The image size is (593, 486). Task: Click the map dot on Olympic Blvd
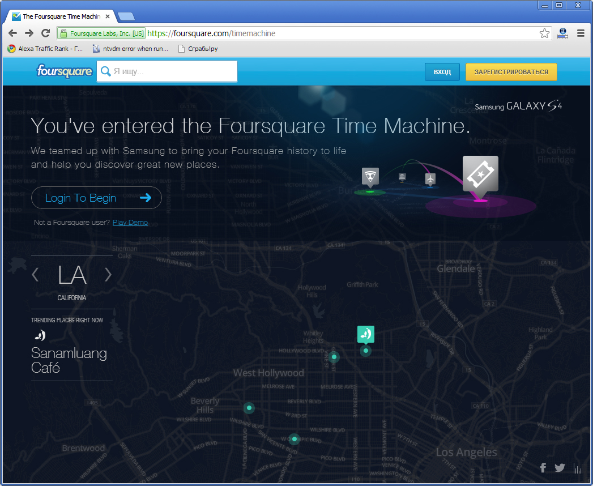294,439
